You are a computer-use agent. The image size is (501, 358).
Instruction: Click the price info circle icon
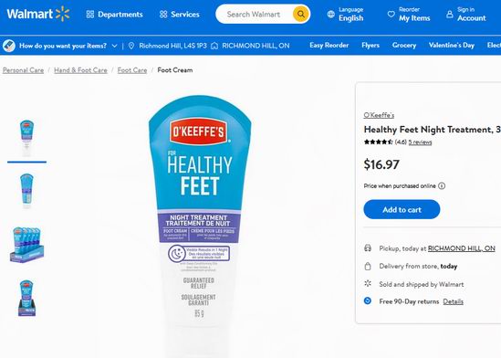pyautogui.click(x=442, y=185)
